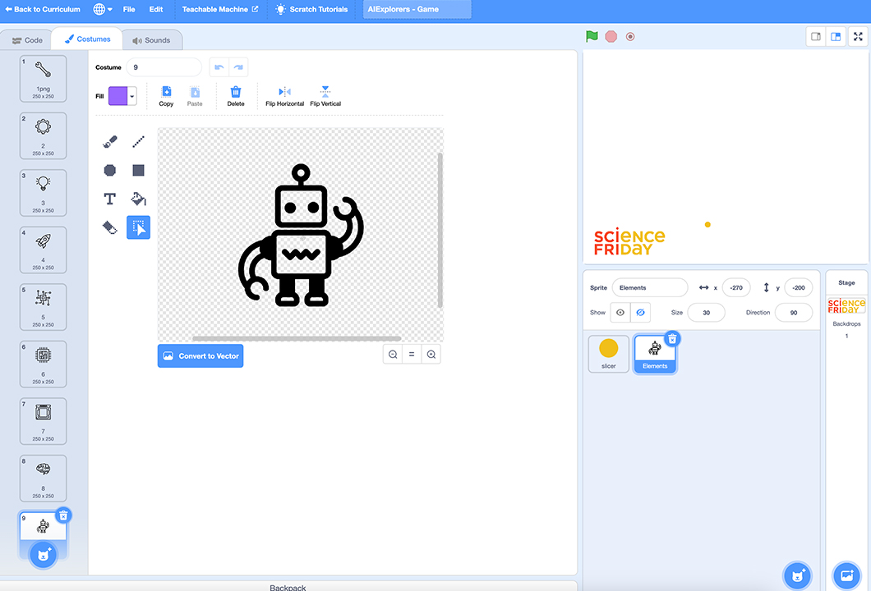The image size is (871, 591).
Task: Click the Convert to Vector button
Action: click(x=200, y=355)
